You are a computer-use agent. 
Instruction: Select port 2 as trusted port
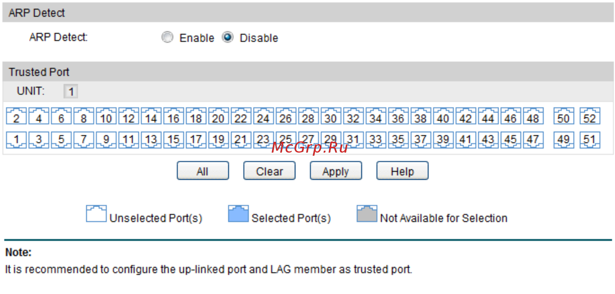point(16,116)
